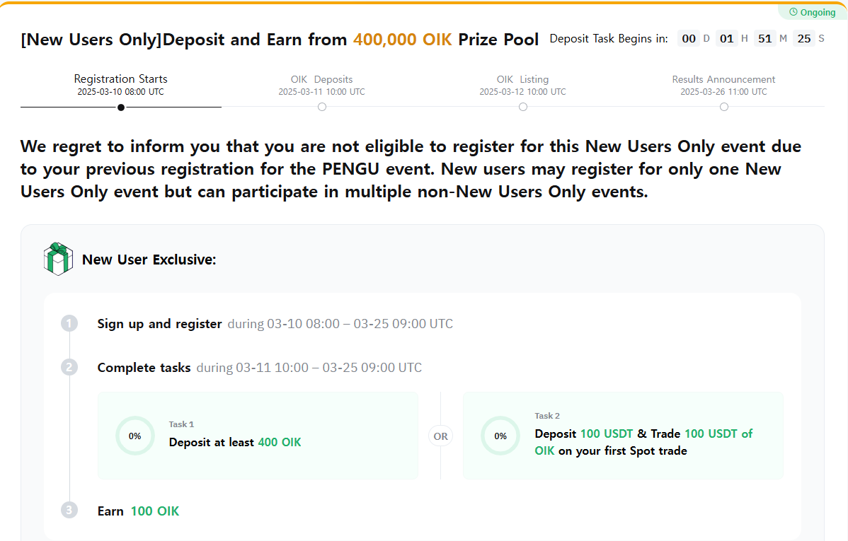Click the 'New User Exclusive:' heading

tap(149, 260)
